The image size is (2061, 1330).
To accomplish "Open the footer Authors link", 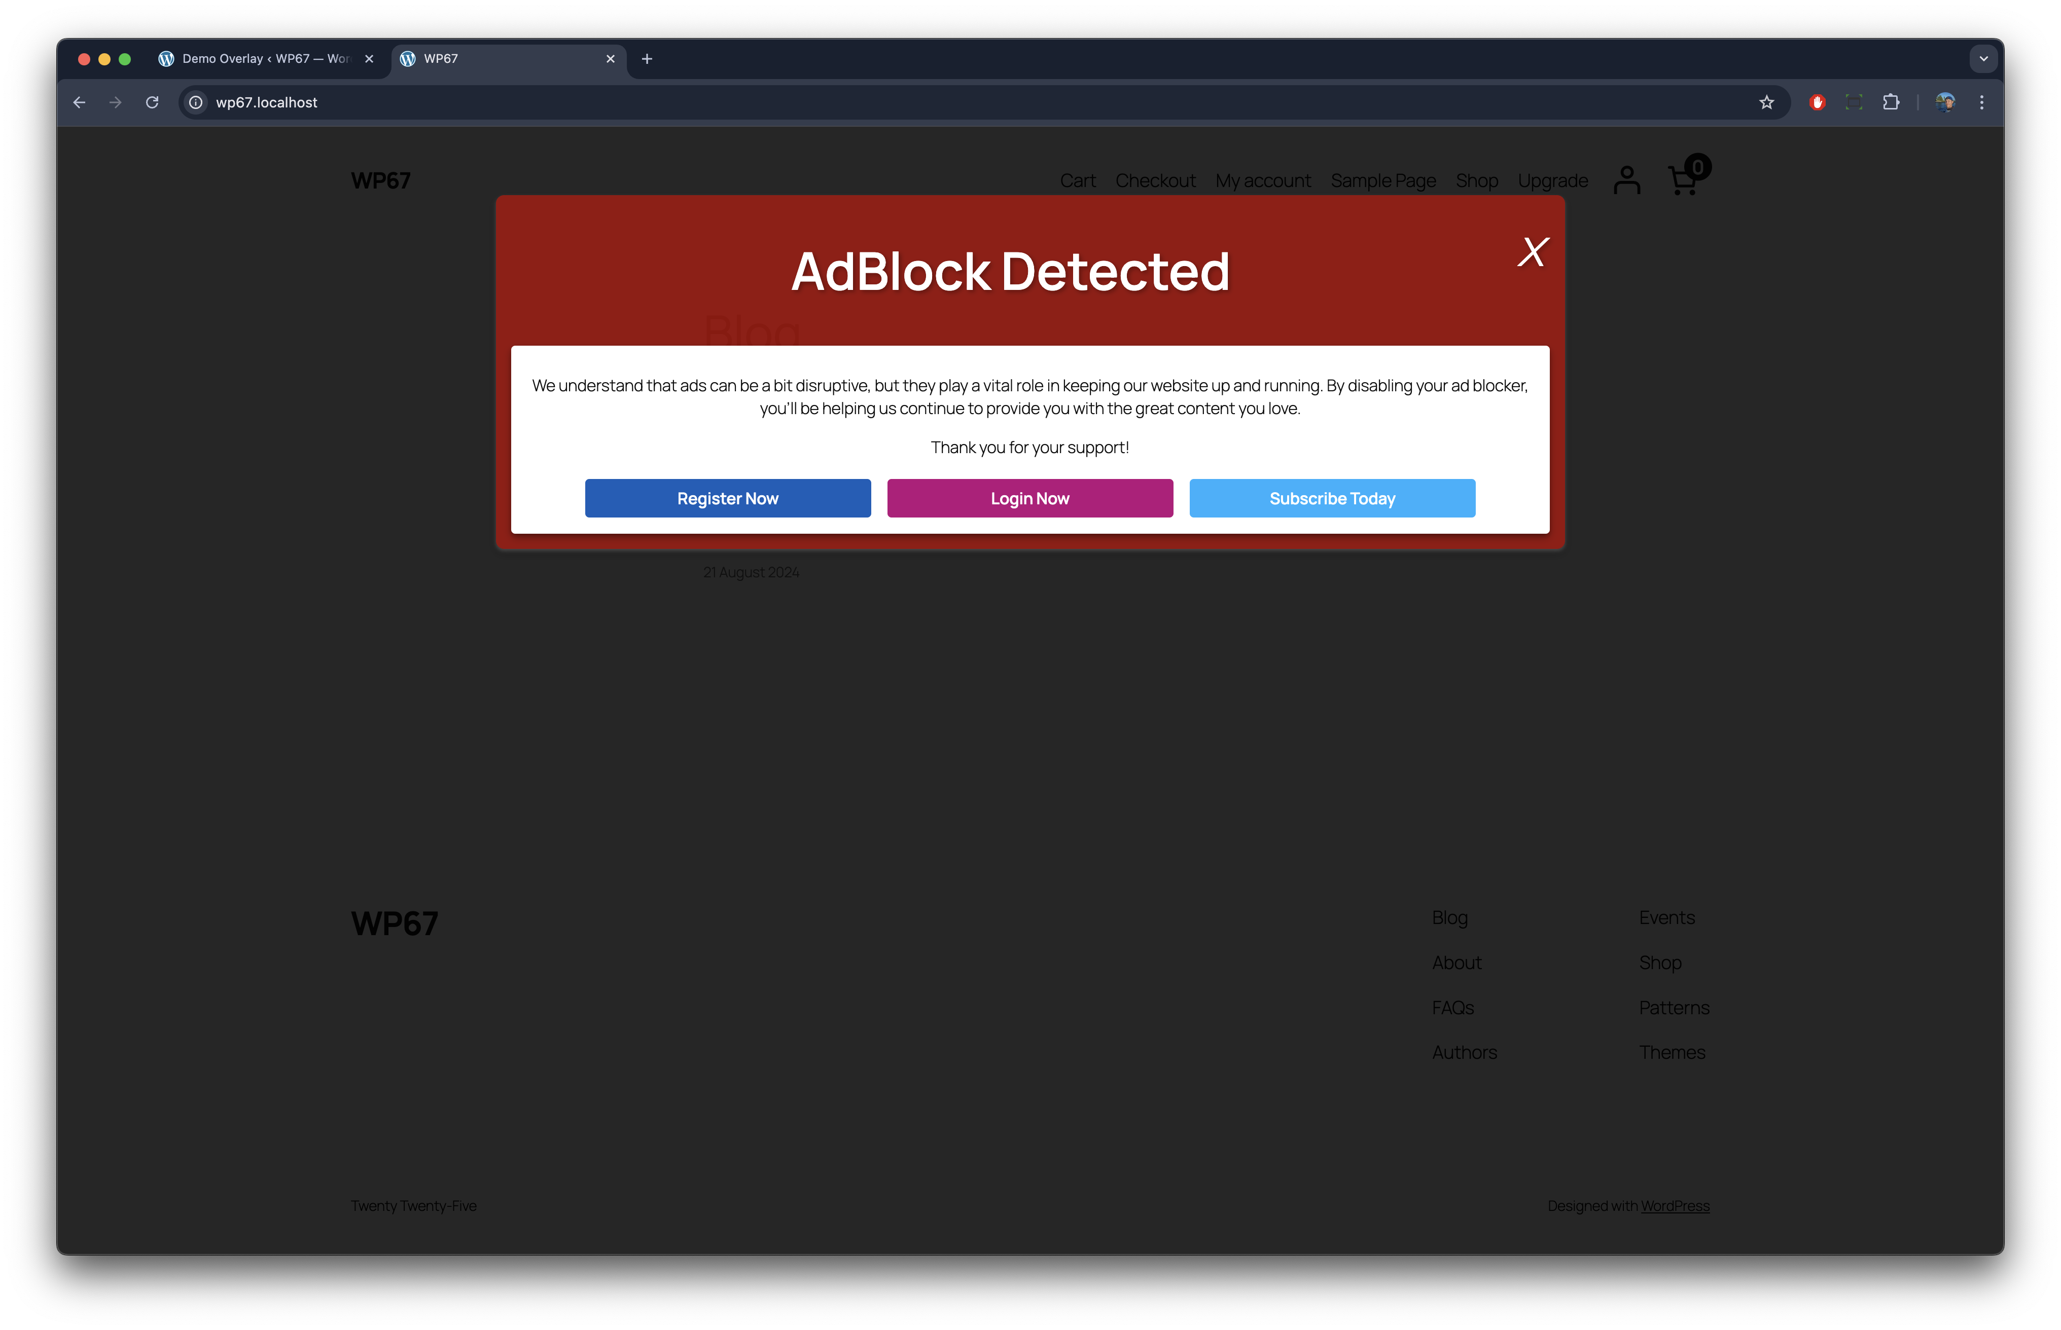I will (x=1464, y=1052).
